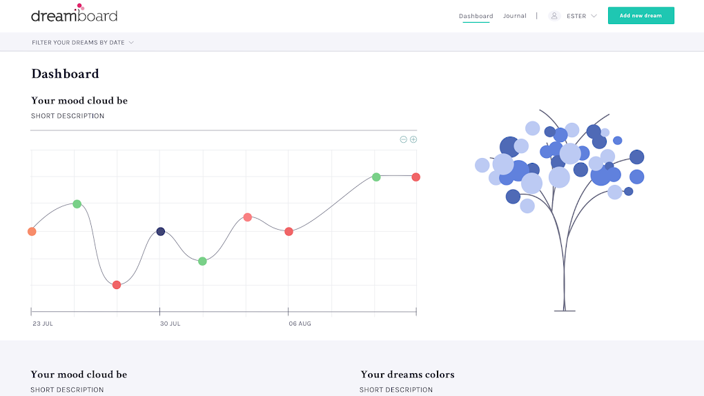Screen dimensions: 704x396
Task: Select the orange mood point at 23 JUL
Action: [32, 232]
